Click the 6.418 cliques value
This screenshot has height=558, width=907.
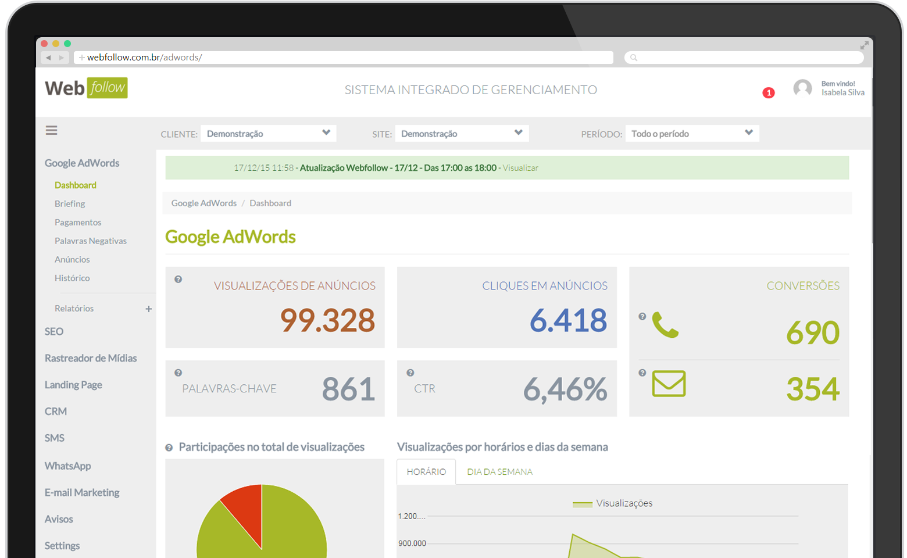[x=568, y=320]
